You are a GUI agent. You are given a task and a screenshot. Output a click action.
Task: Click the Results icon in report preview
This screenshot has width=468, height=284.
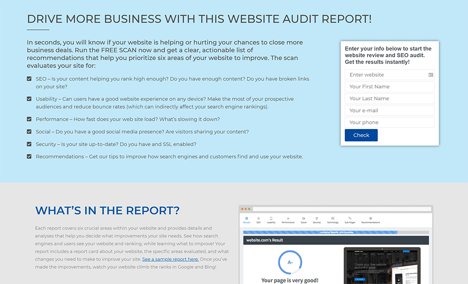[246, 219]
